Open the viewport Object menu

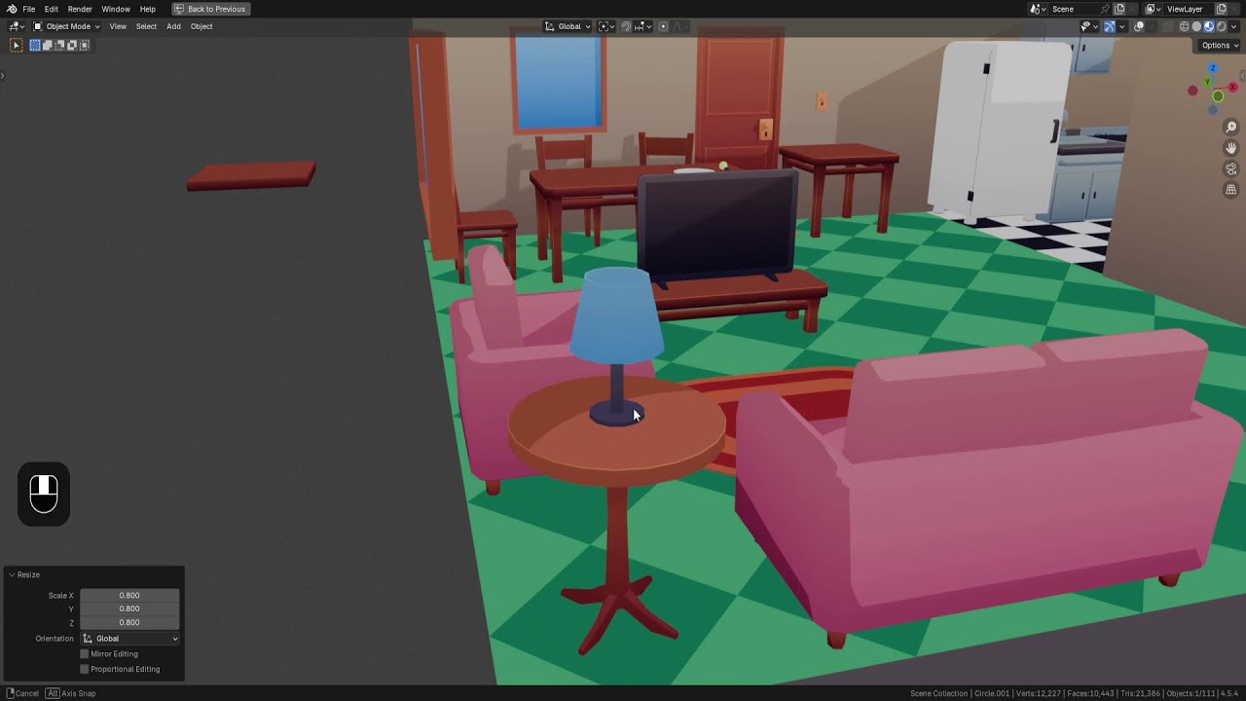(x=202, y=26)
